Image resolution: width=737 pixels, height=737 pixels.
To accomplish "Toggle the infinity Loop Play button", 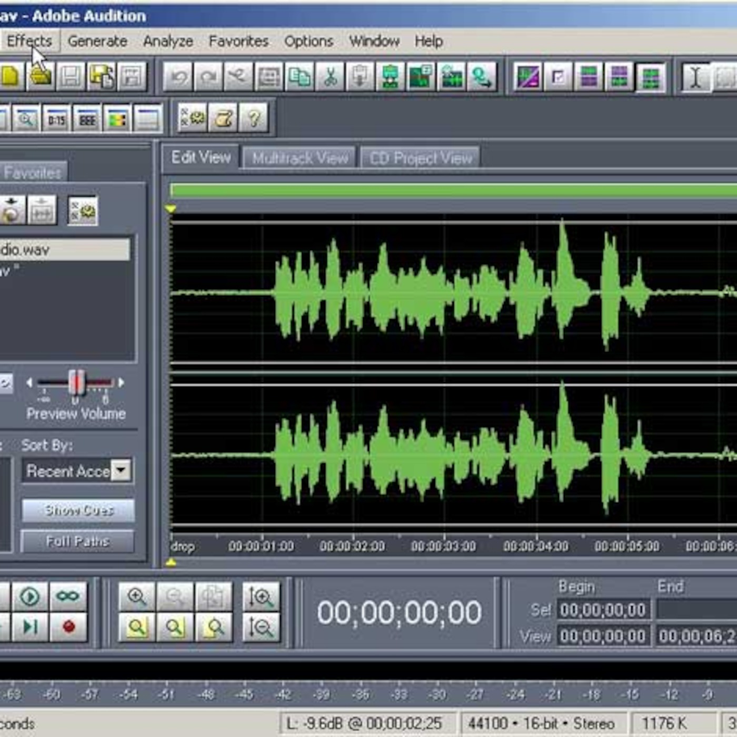I will [68, 596].
